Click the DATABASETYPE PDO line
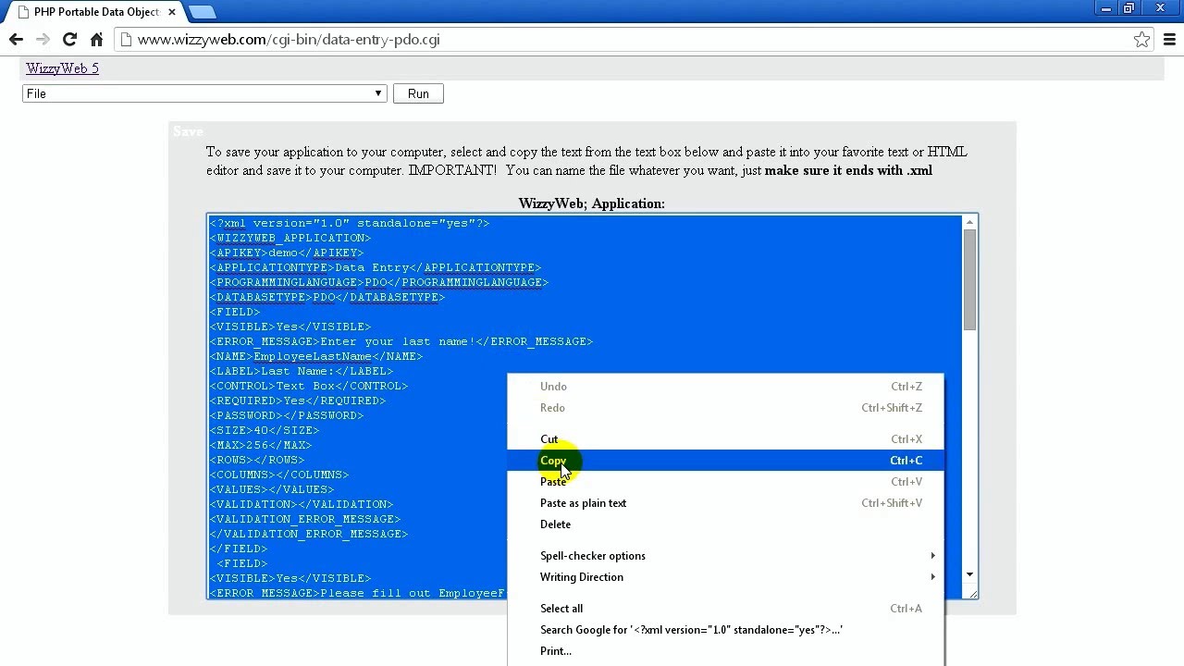Image resolution: width=1184 pixels, height=666 pixels. pos(327,297)
